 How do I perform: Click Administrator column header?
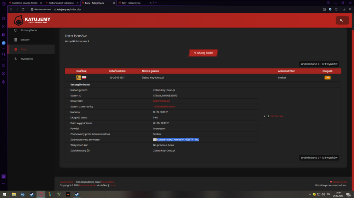click(x=286, y=71)
